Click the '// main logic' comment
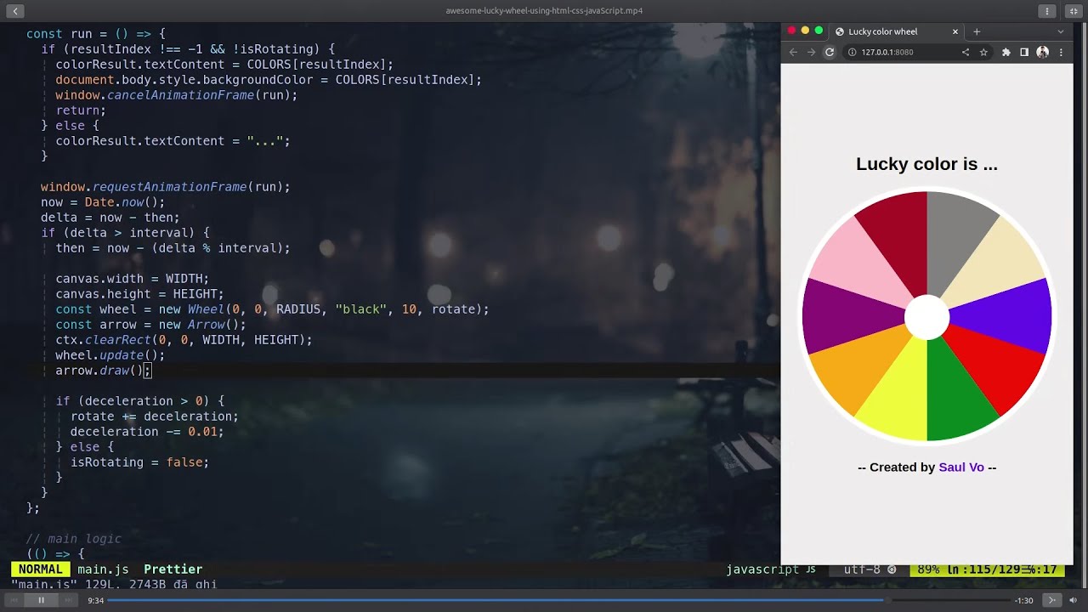 (73, 539)
